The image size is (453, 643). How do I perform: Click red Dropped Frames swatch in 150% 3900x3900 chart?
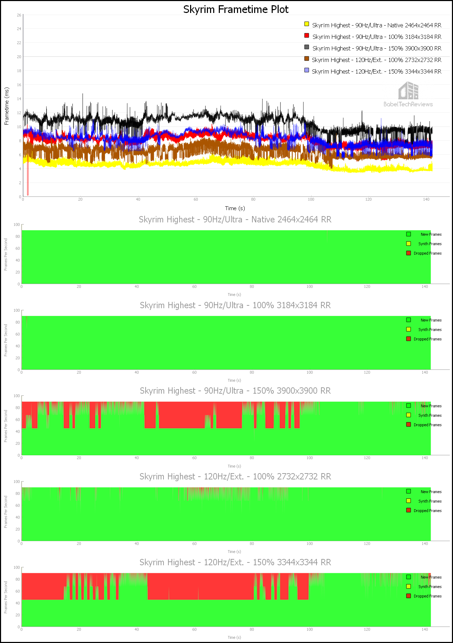(409, 424)
